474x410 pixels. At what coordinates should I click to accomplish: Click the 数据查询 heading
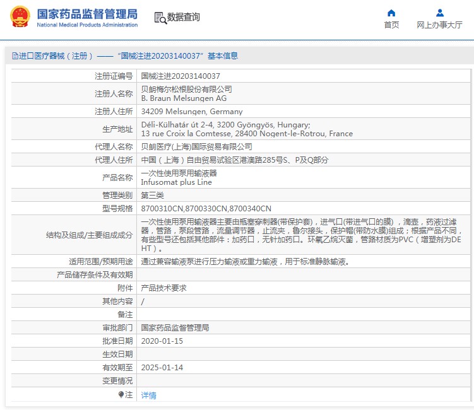click(x=184, y=17)
